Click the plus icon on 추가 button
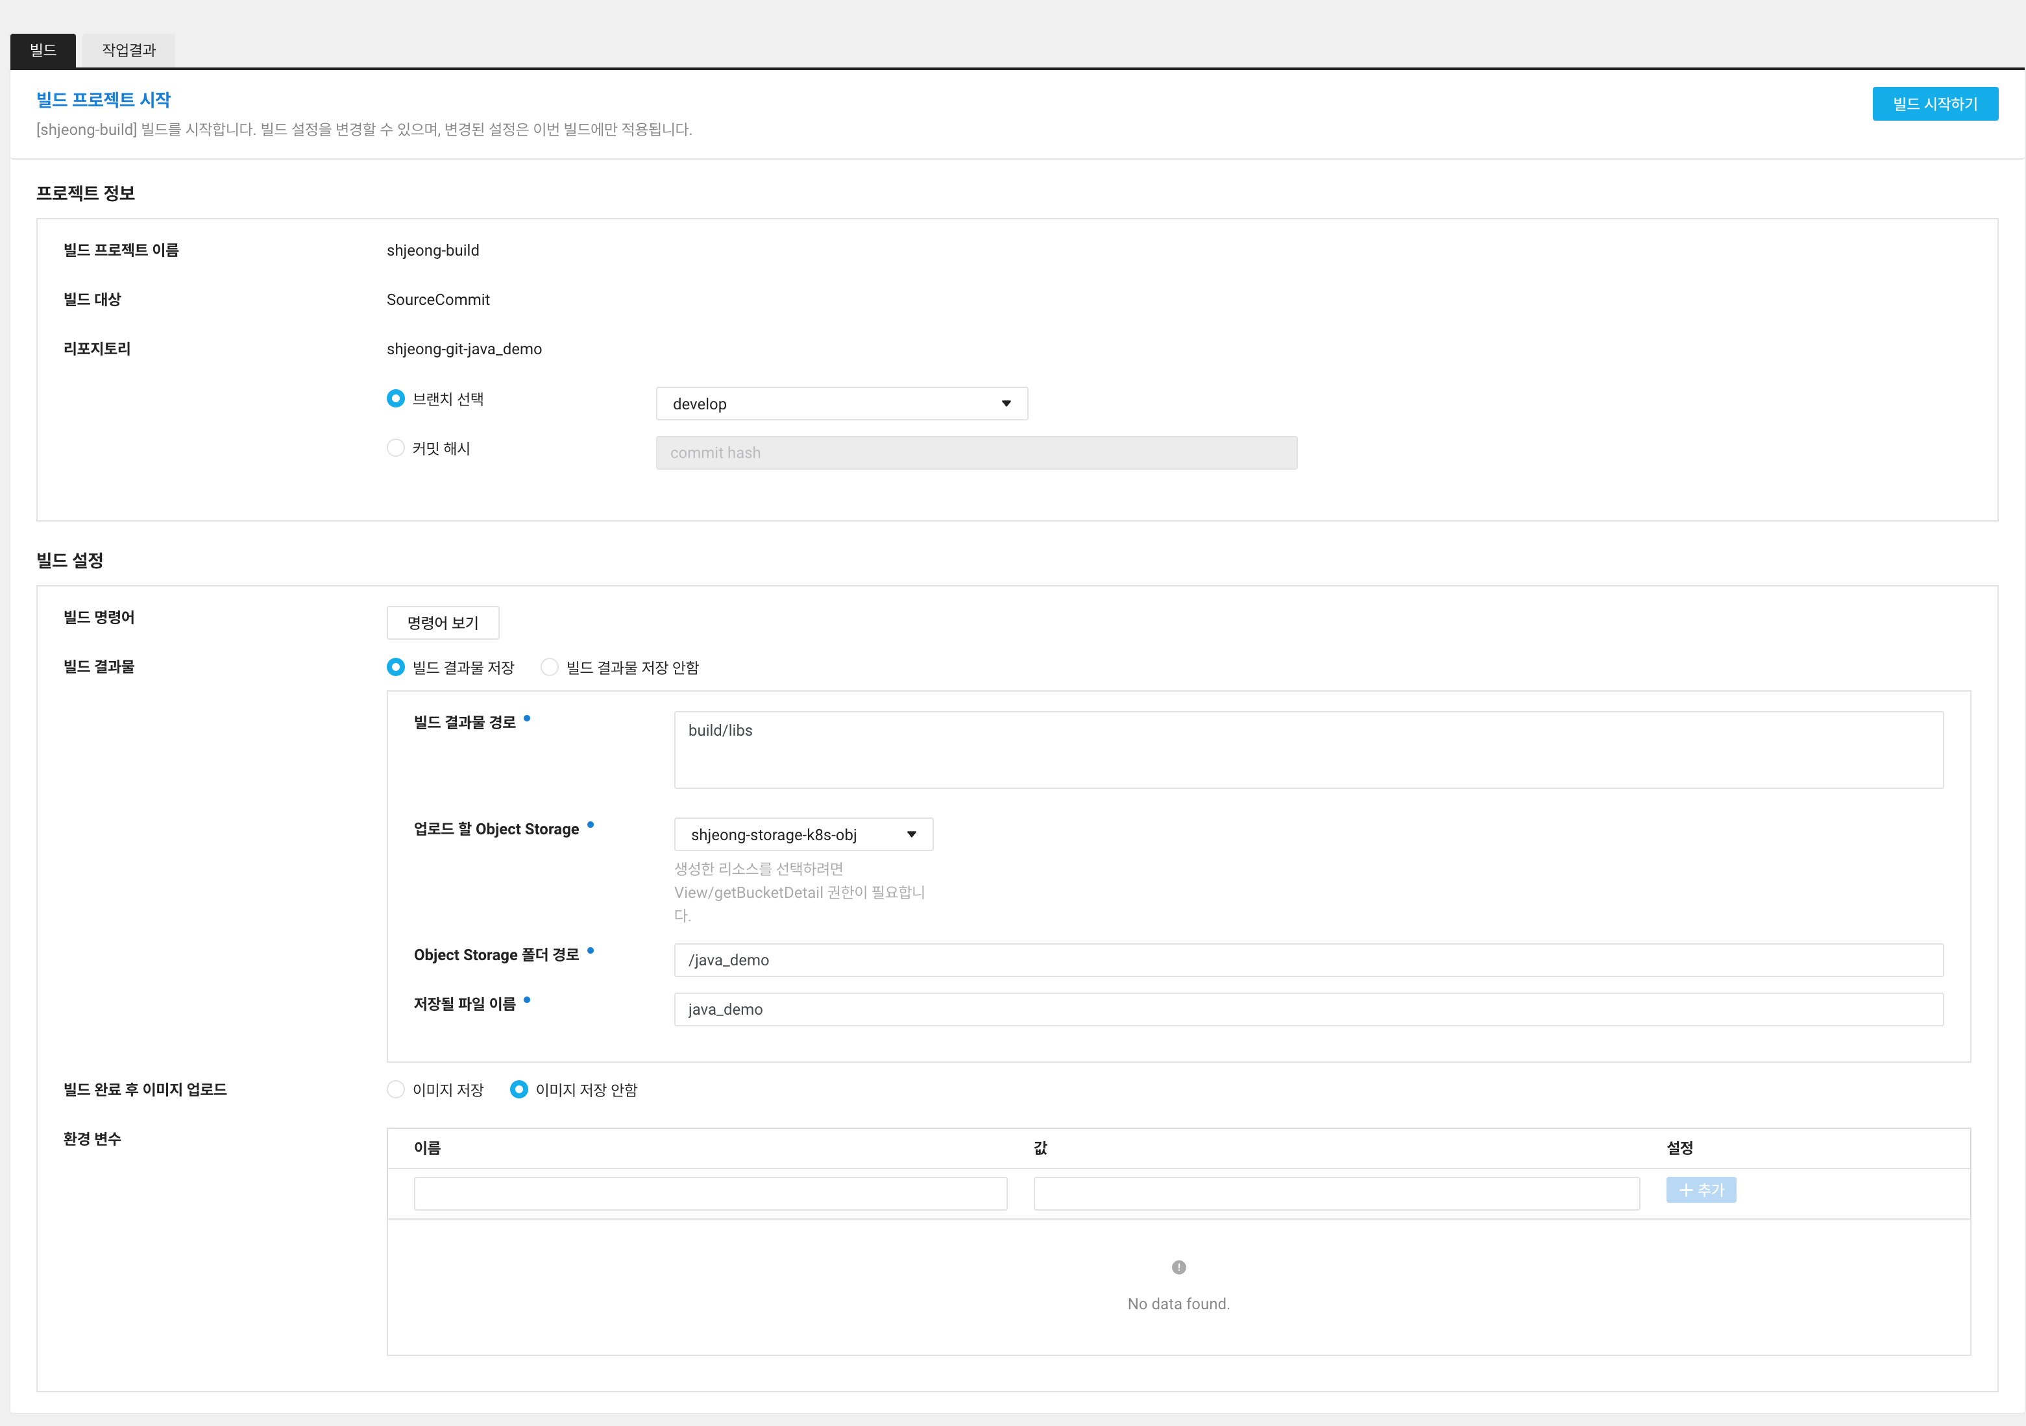The image size is (2026, 1426). coord(1685,1190)
